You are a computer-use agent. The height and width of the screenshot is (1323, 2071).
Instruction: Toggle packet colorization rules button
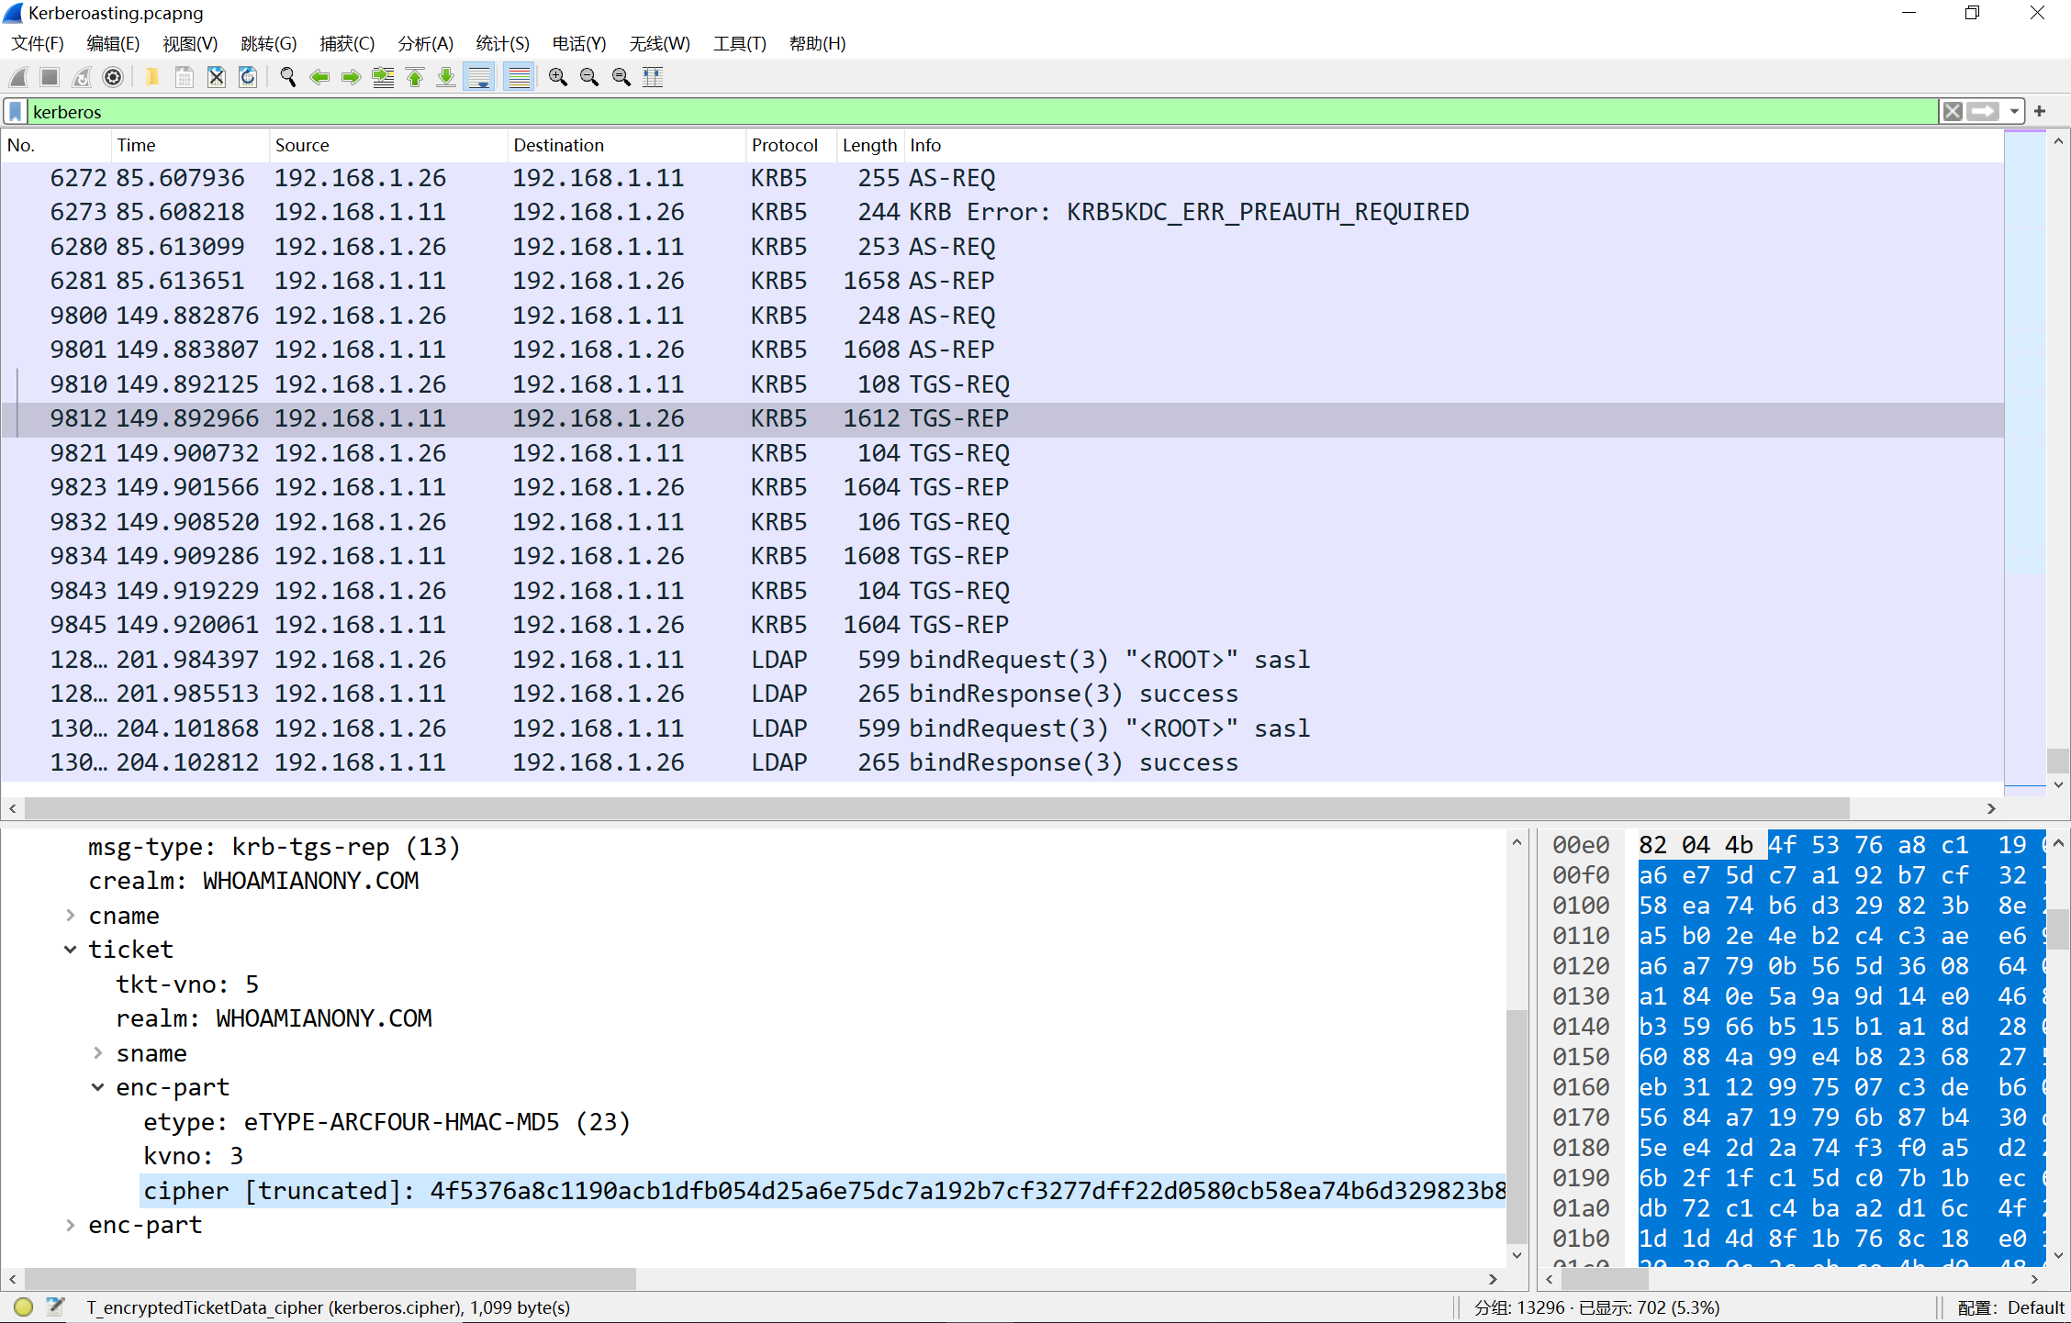click(520, 77)
